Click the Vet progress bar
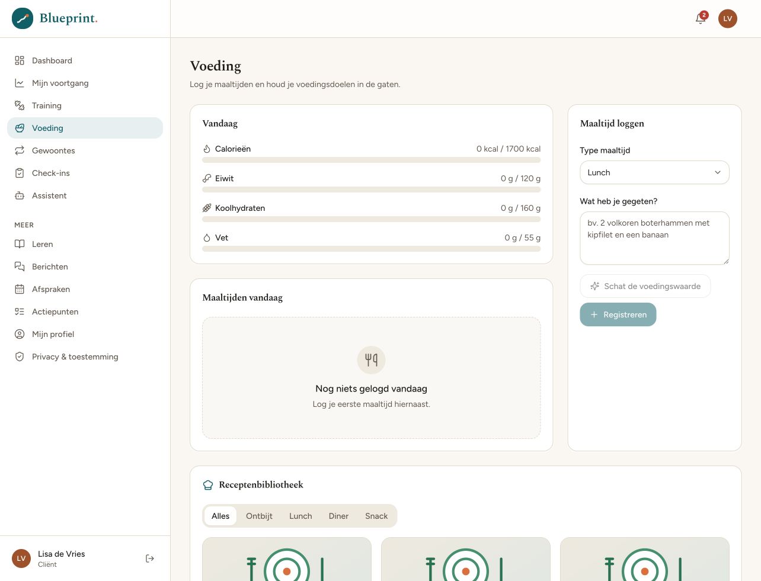 (371, 249)
